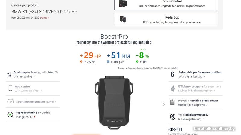
Task: Click the certified power document icon
Action: (x=172, y=102)
